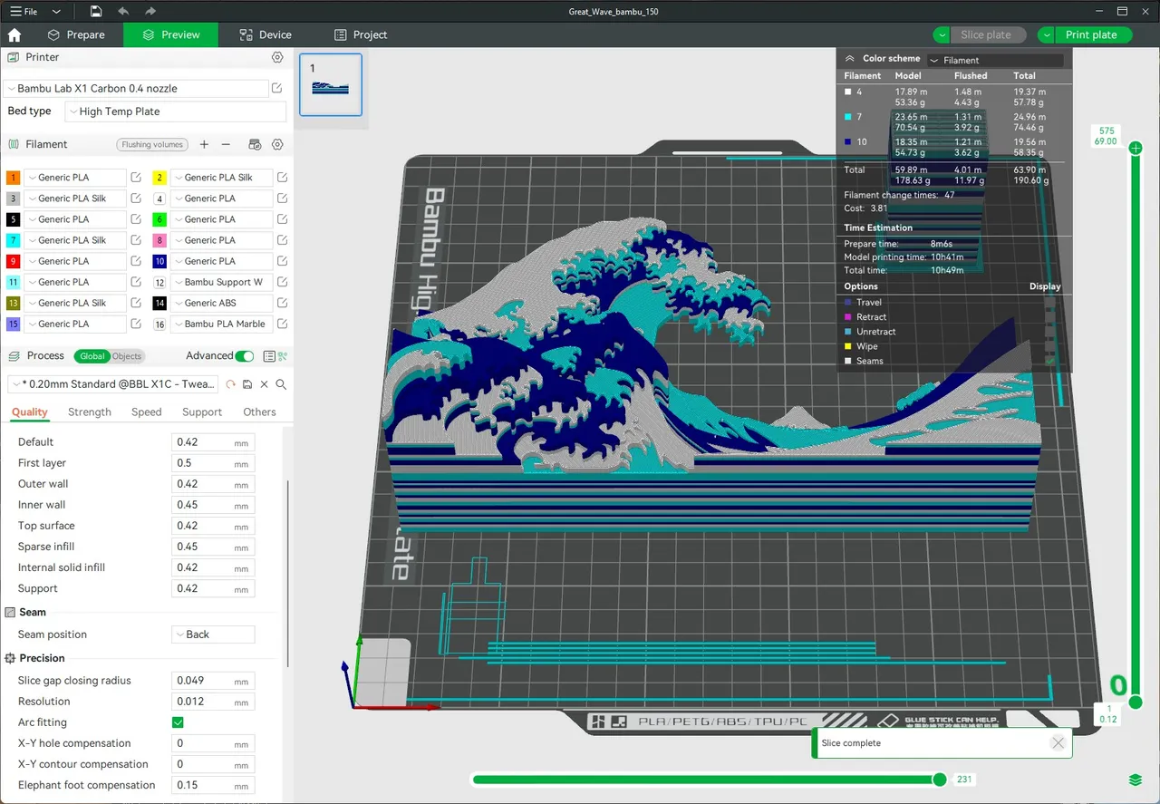Turn off the Advanced process toggle
Image resolution: width=1160 pixels, height=804 pixels.
pyautogui.click(x=245, y=356)
